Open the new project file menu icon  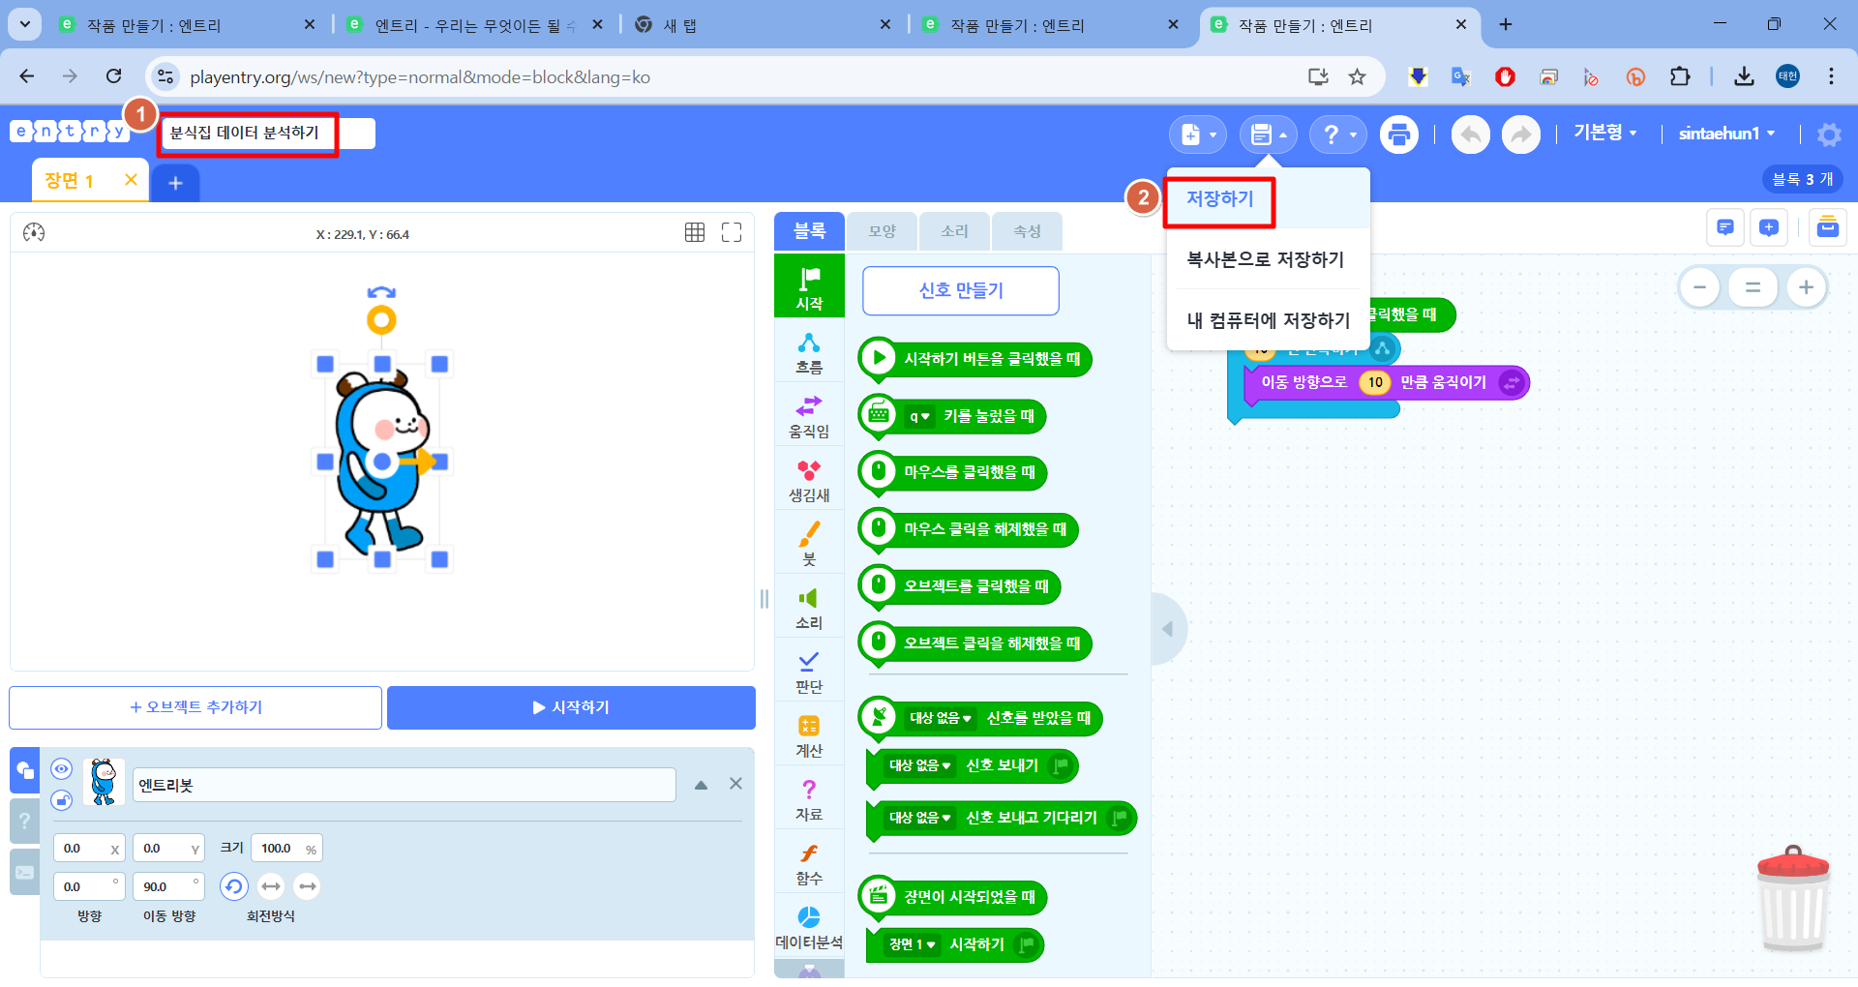(x=1197, y=135)
